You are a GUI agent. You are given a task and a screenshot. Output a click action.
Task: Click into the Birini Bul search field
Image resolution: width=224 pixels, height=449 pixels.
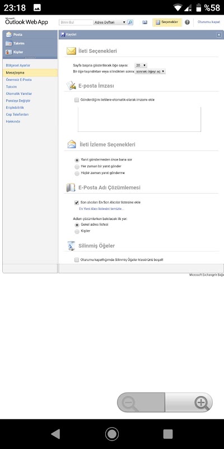(x=76, y=22)
